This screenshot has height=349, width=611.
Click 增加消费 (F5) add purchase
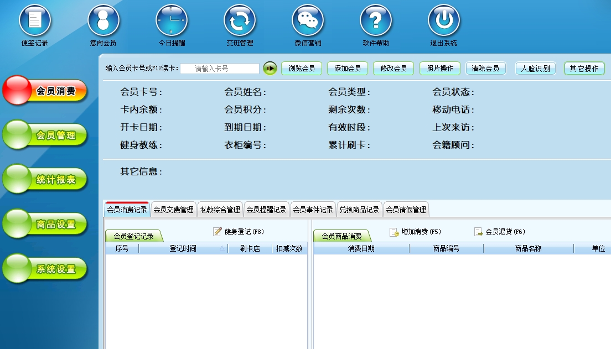(x=415, y=232)
